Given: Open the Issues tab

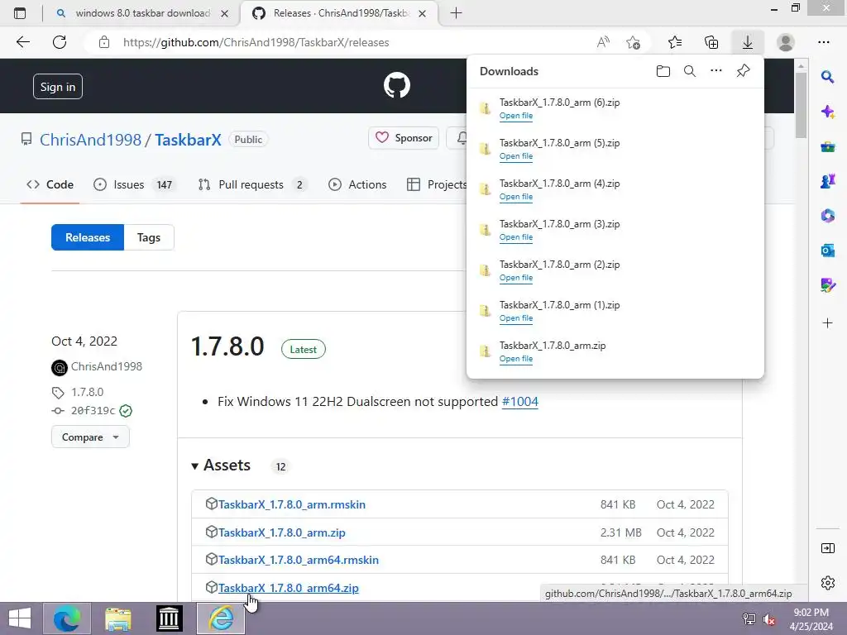Looking at the screenshot, I should (x=133, y=184).
